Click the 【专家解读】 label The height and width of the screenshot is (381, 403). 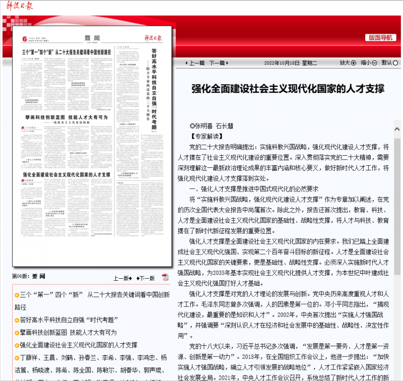[206, 137]
